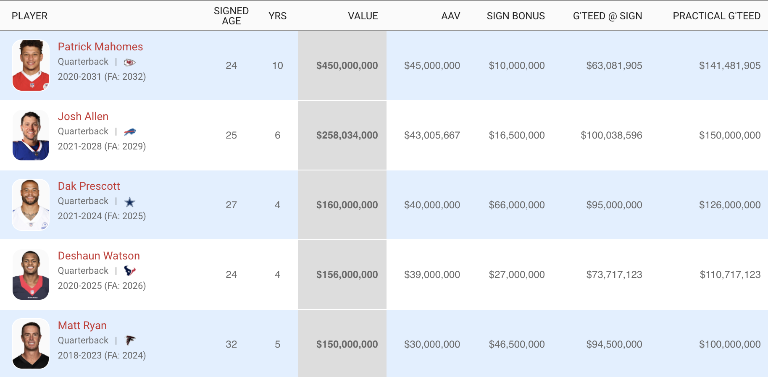Sort by SIGNED AGE column header
Image resolution: width=768 pixels, height=377 pixels.
(x=231, y=16)
